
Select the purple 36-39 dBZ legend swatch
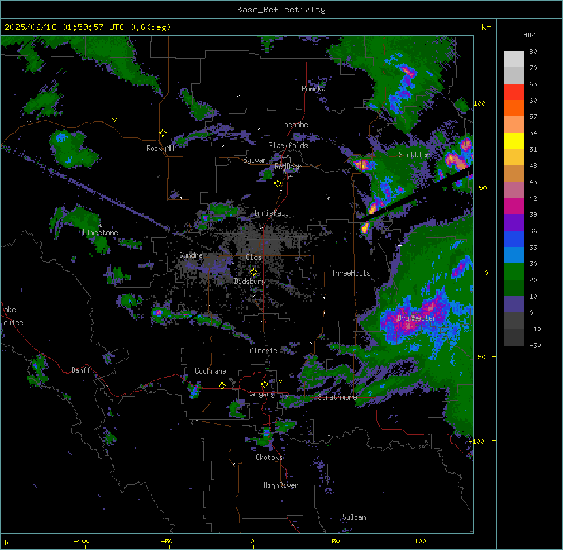(x=513, y=223)
